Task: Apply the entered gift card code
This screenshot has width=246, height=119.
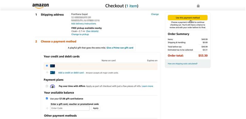Action: tap(96, 108)
